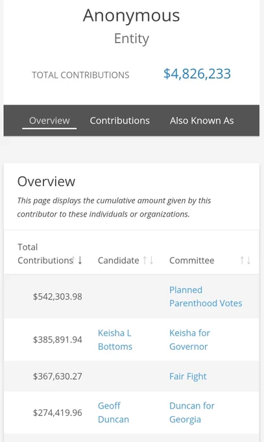Select the $385,891.94 contribution amount

tap(58, 340)
